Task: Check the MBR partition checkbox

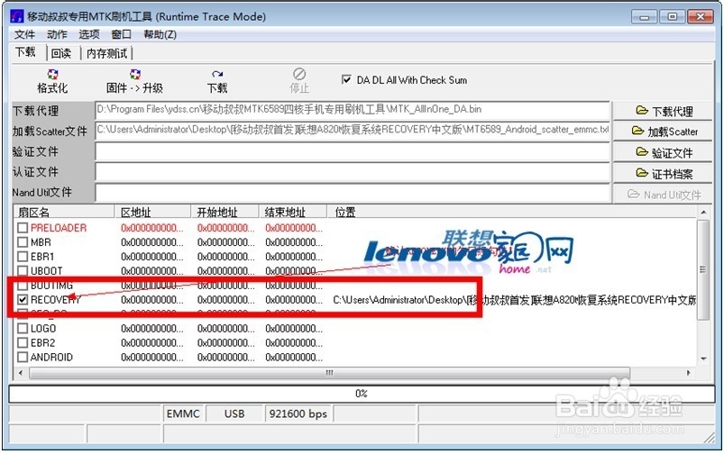Action: pos(23,241)
